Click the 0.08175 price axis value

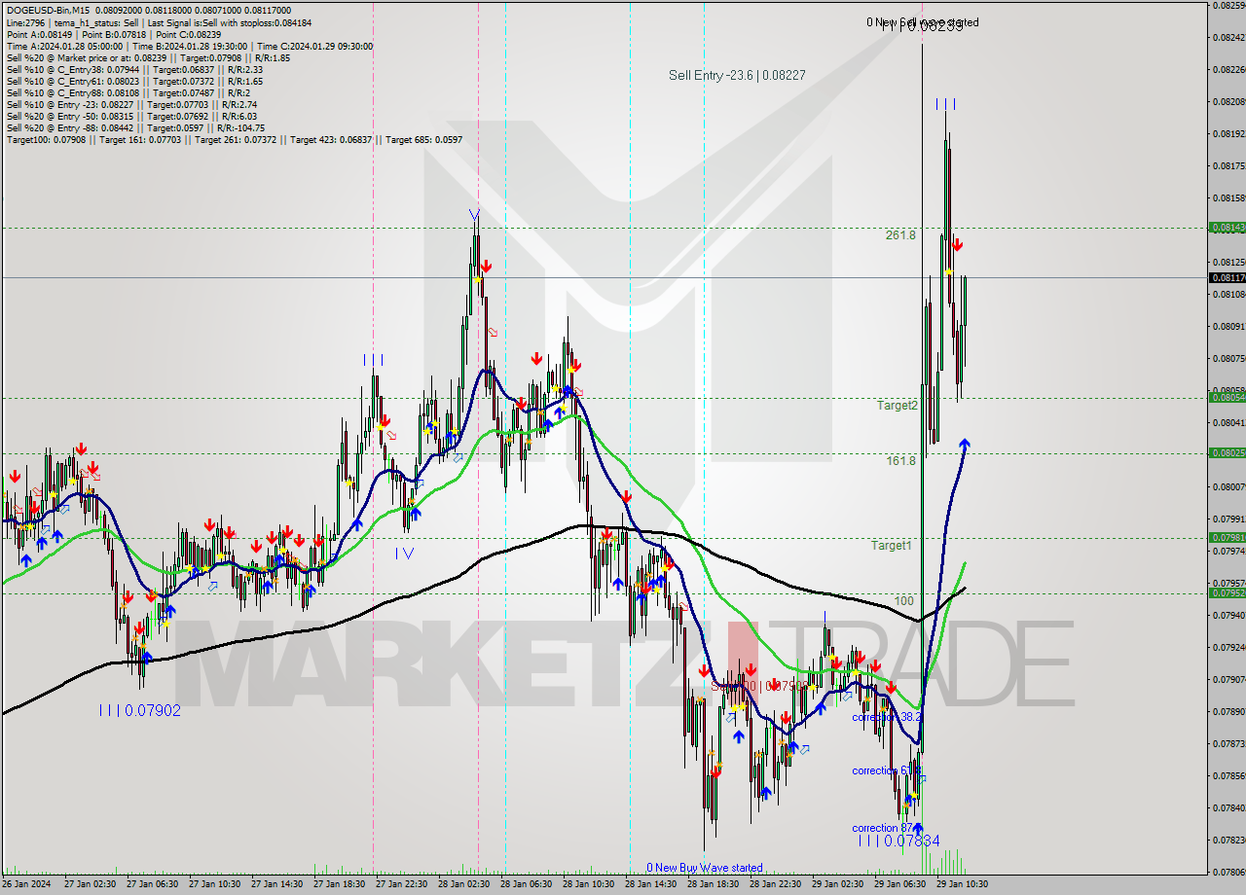coord(1230,165)
